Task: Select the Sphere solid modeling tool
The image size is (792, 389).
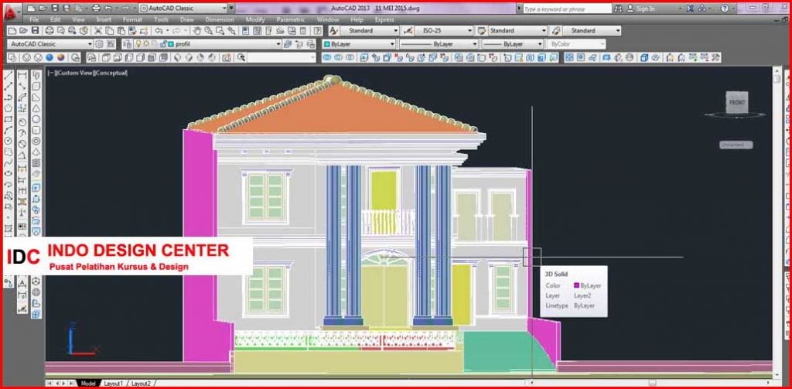Action: pos(36,119)
